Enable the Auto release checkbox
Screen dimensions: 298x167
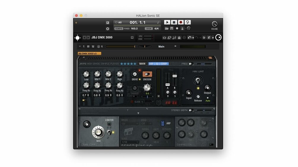208,98
